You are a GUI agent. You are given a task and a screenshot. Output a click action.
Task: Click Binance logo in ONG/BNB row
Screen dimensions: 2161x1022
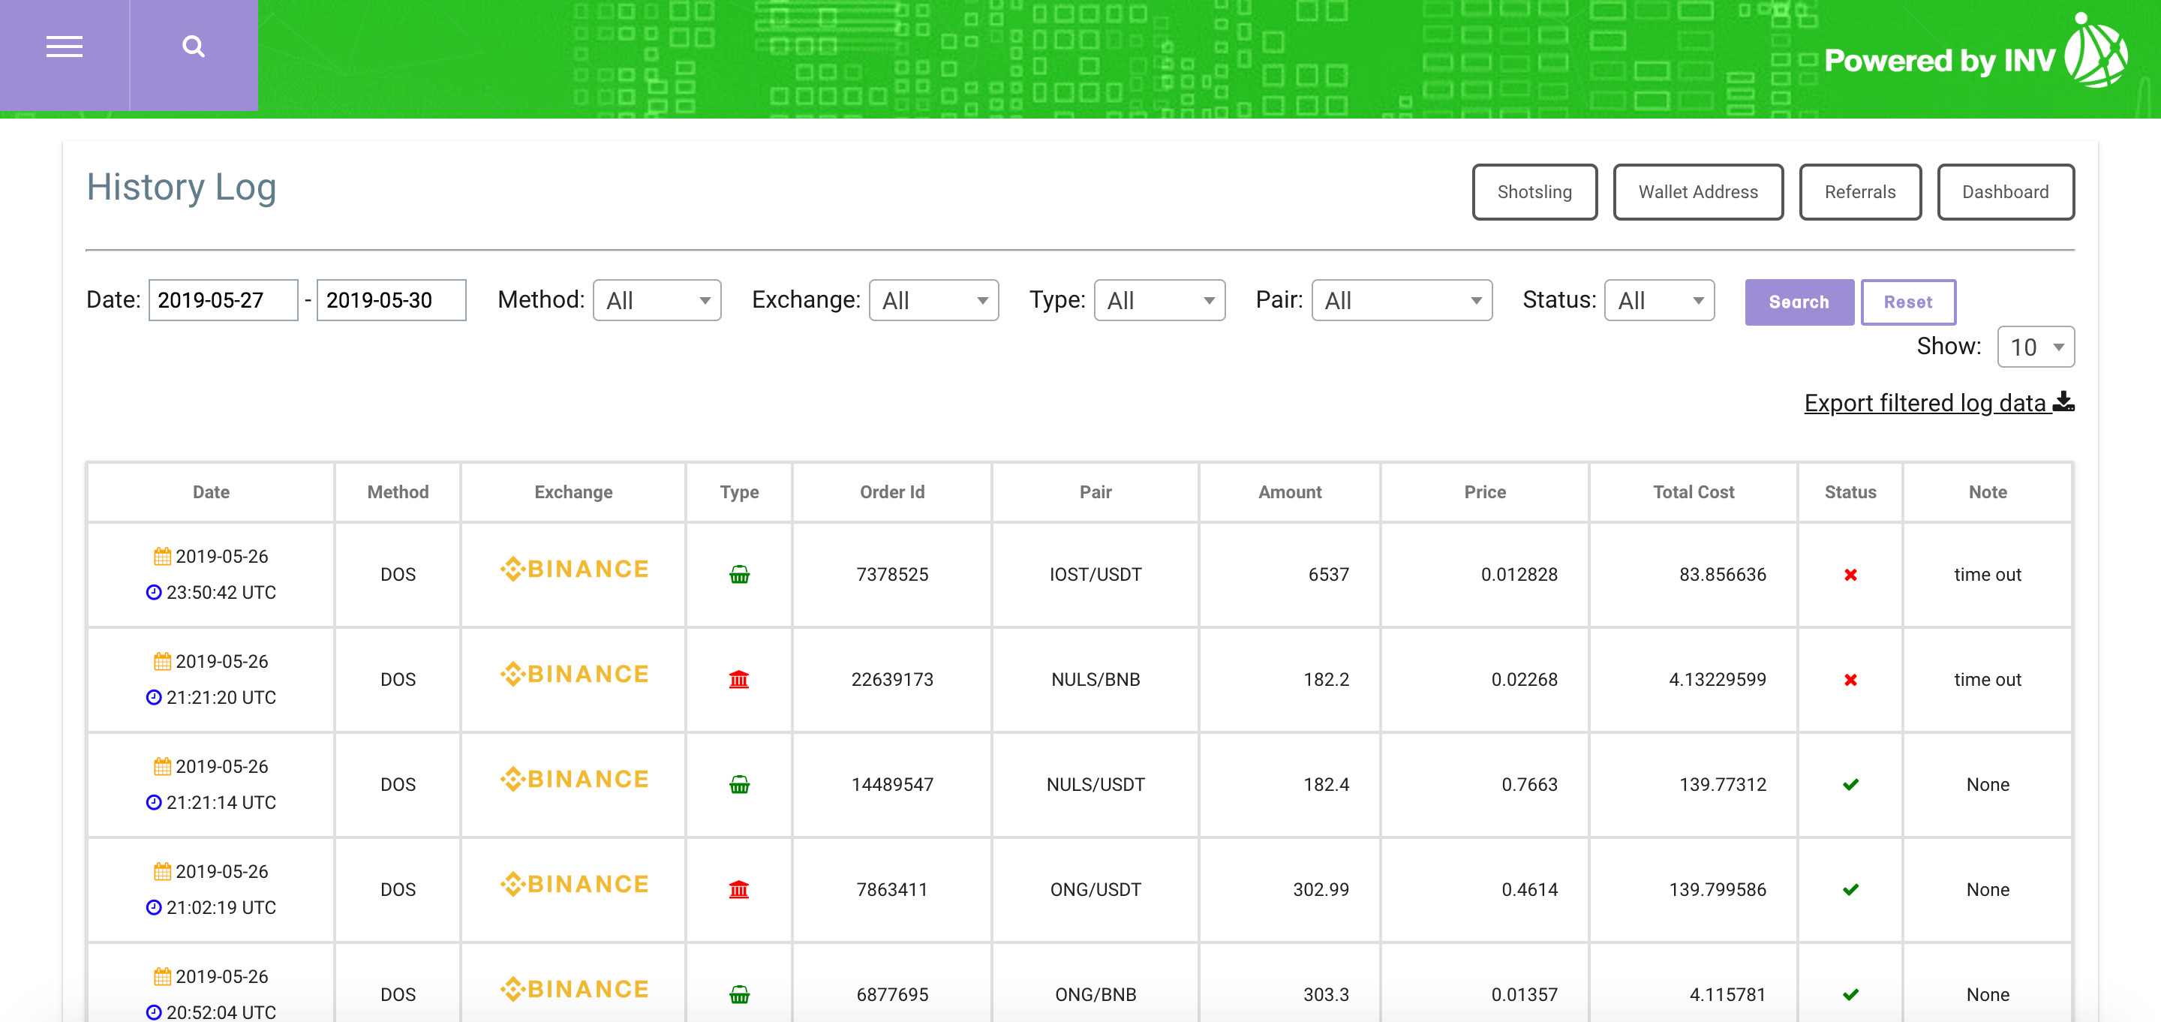click(574, 988)
